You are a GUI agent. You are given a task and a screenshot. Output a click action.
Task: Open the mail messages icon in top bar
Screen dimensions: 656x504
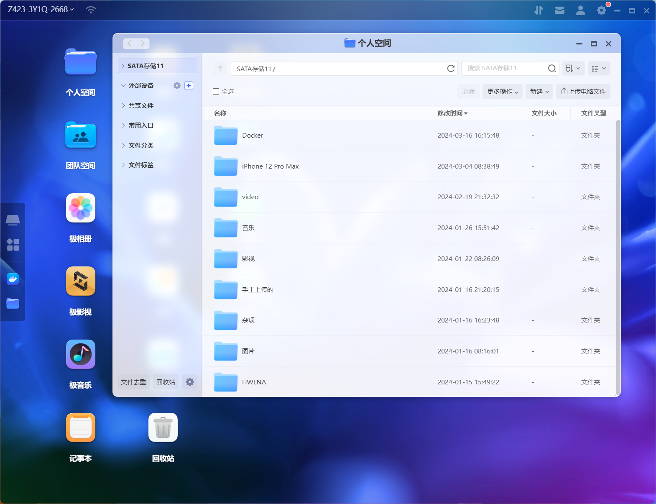[559, 10]
